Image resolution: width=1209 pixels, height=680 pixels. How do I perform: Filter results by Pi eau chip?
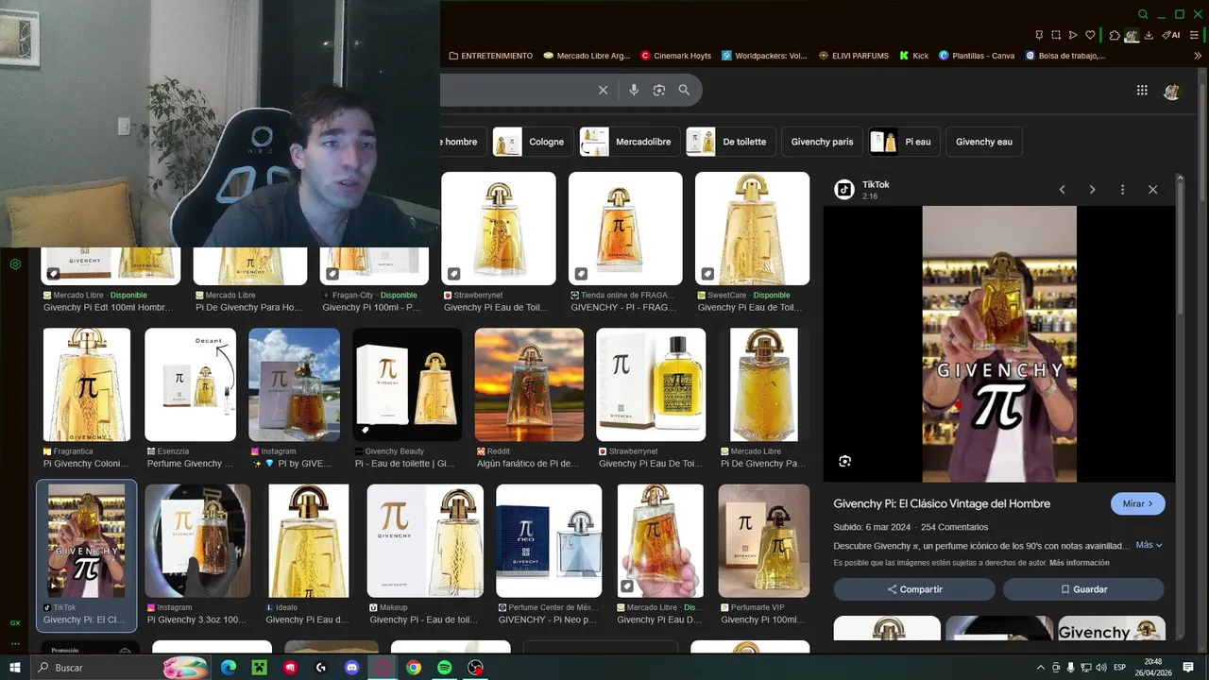(x=905, y=142)
